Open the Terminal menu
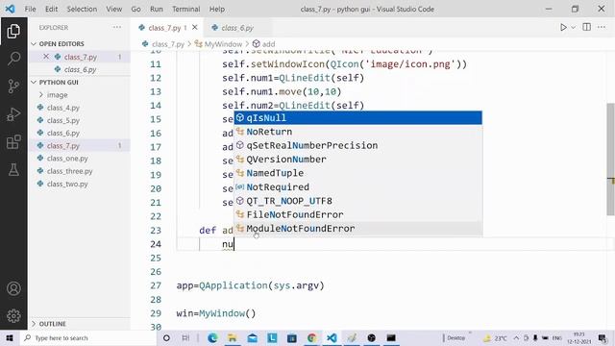Screen dimensions: 615x346 click(185, 9)
